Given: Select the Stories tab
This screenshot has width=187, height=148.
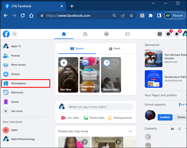Looking at the screenshot, I should [x=77, y=49].
